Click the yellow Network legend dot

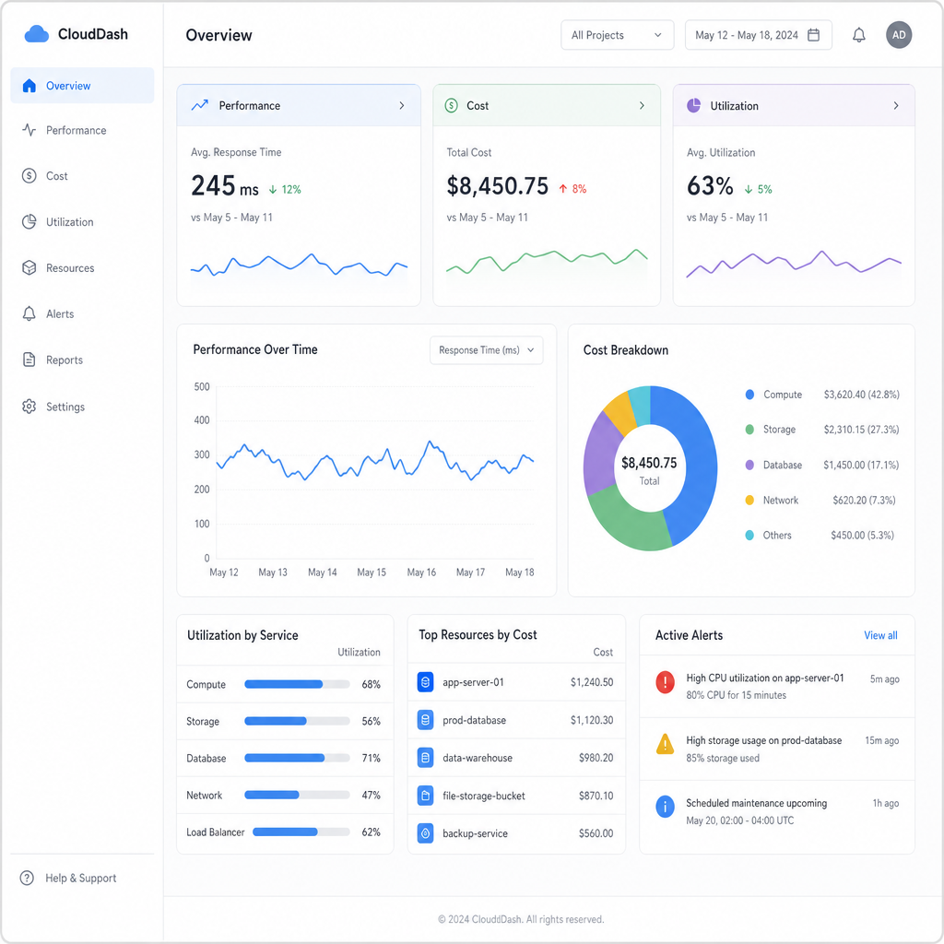pyautogui.click(x=749, y=500)
